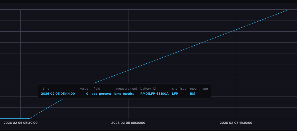Click the 0 value in the tooltip
297x131 pixels.
(x=87, y=94)
